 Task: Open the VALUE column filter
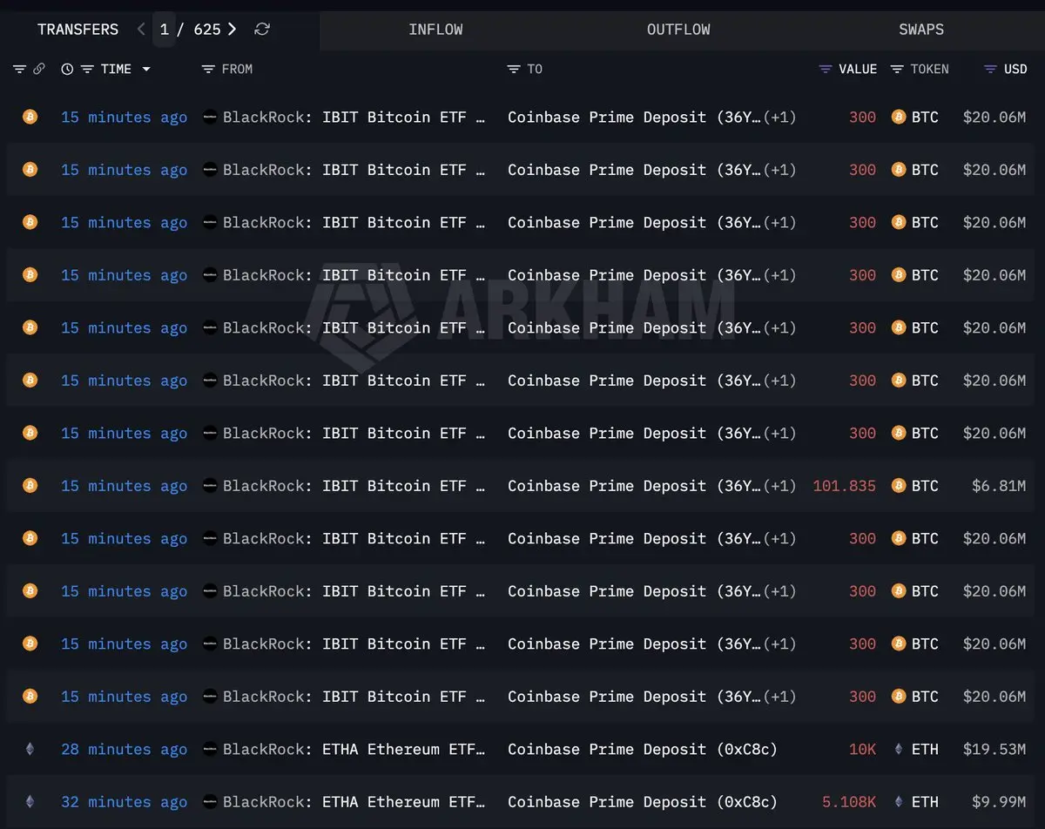[826, 69]
